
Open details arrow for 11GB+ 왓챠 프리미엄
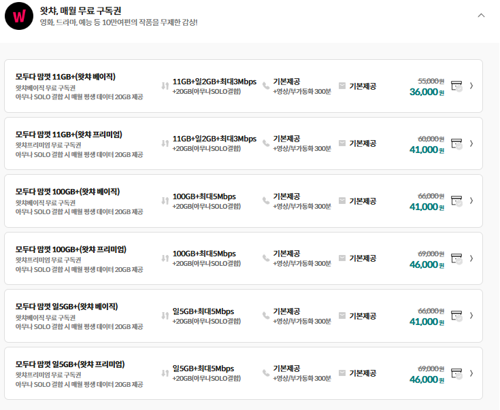click(x=471, y=143)
